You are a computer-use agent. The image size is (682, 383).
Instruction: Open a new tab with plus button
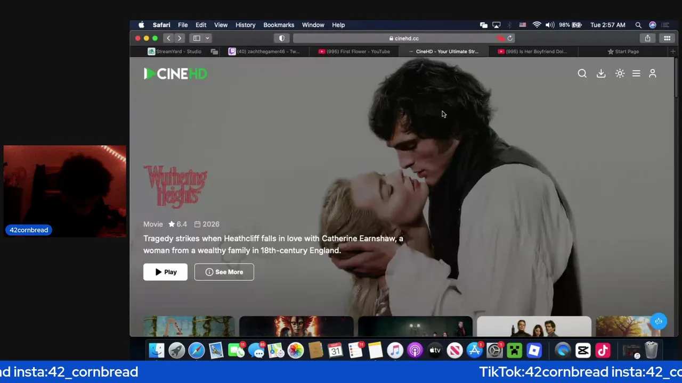[673, 52]
